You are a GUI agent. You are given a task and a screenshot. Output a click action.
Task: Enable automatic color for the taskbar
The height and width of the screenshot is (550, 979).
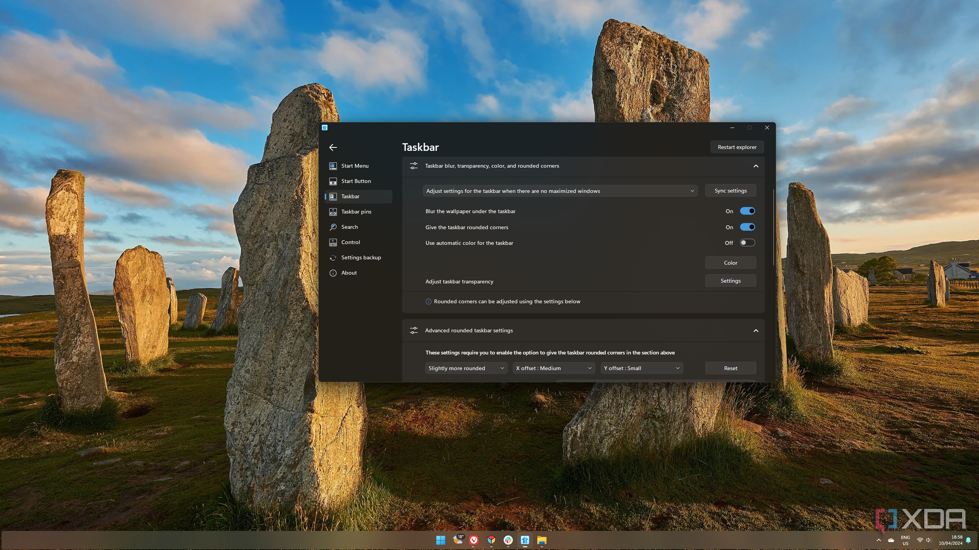click(747, 243)
